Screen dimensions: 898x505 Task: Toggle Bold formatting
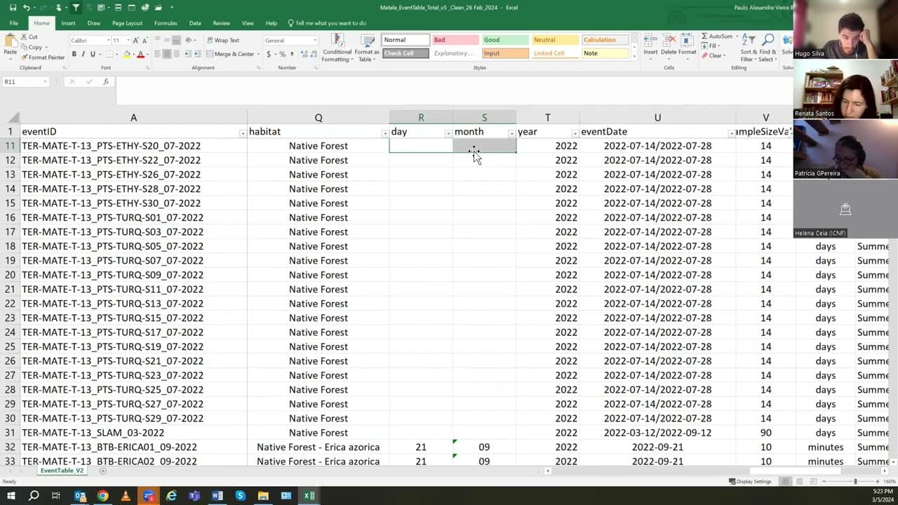pos(74,54)
